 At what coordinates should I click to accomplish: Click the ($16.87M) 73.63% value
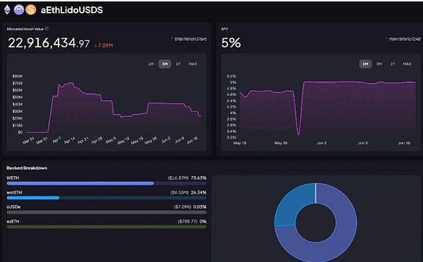tap(187, 178)
